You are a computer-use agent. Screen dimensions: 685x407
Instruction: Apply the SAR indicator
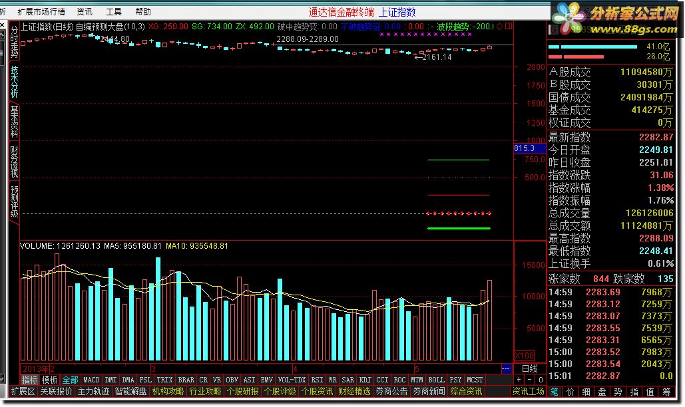point(348,380)
